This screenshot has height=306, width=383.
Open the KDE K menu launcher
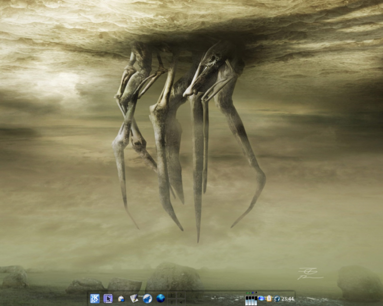(95, 298)
